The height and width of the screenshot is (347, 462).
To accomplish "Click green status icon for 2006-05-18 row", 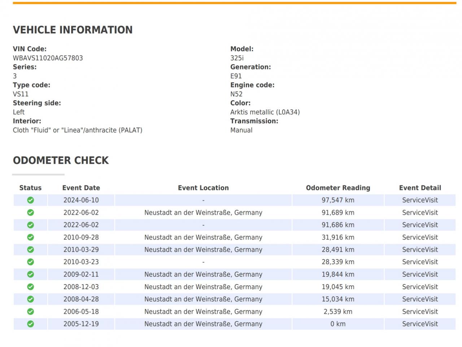I will [31, 312].
